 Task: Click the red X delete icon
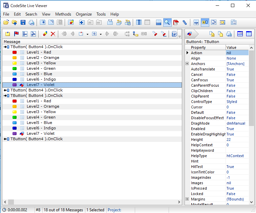[53, 34]
